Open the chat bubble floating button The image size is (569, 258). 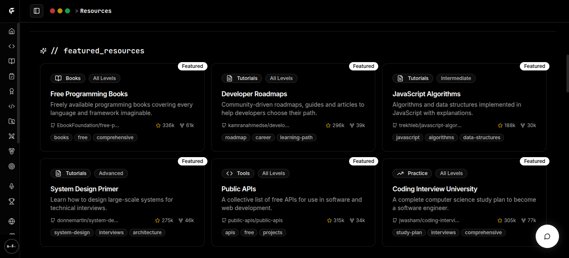point(547,236)
